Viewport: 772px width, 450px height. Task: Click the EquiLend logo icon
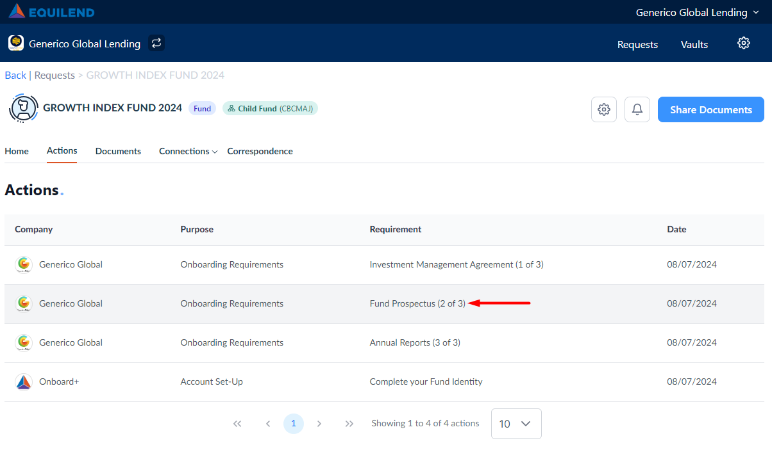(x=17, y=12)
